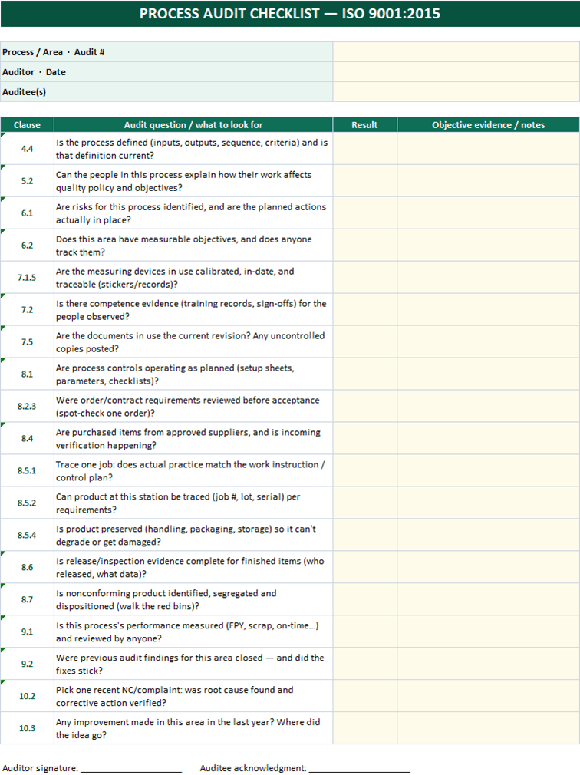The width and height of the screenshot is (580, 775).
Task: Click the Result cell for clause 9.2
Action: [x=364, y=663]
